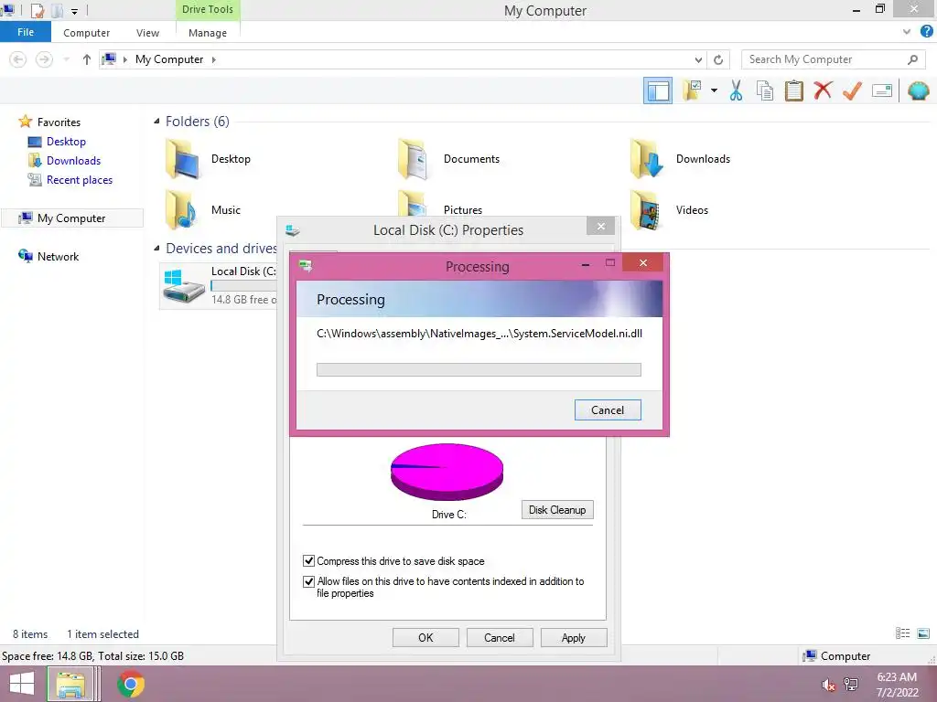Open Downloads under Favorites

coord(73,161)
